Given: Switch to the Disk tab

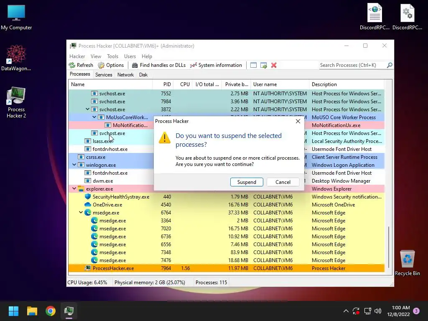Looking at the screenshot, I should point(143,75).
